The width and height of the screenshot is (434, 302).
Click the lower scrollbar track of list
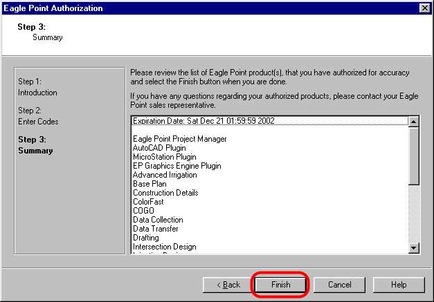click(413, 214)
